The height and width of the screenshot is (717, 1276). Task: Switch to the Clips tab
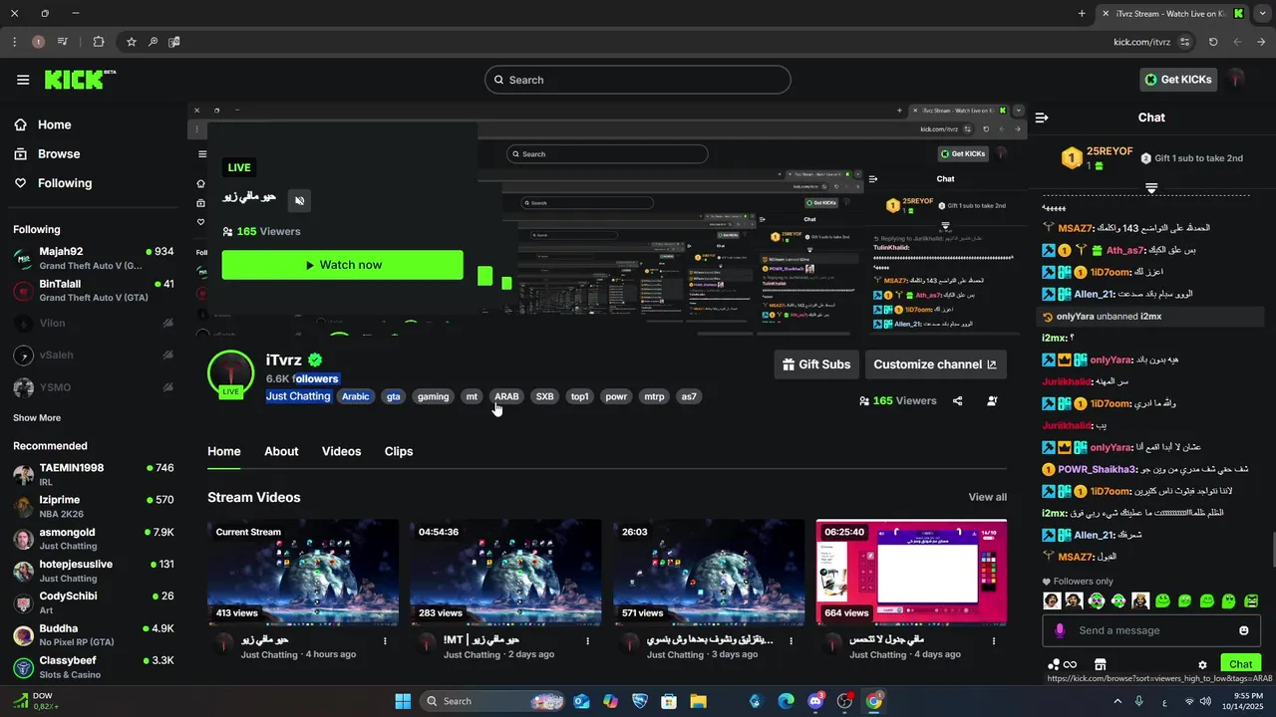pos(399,451)
